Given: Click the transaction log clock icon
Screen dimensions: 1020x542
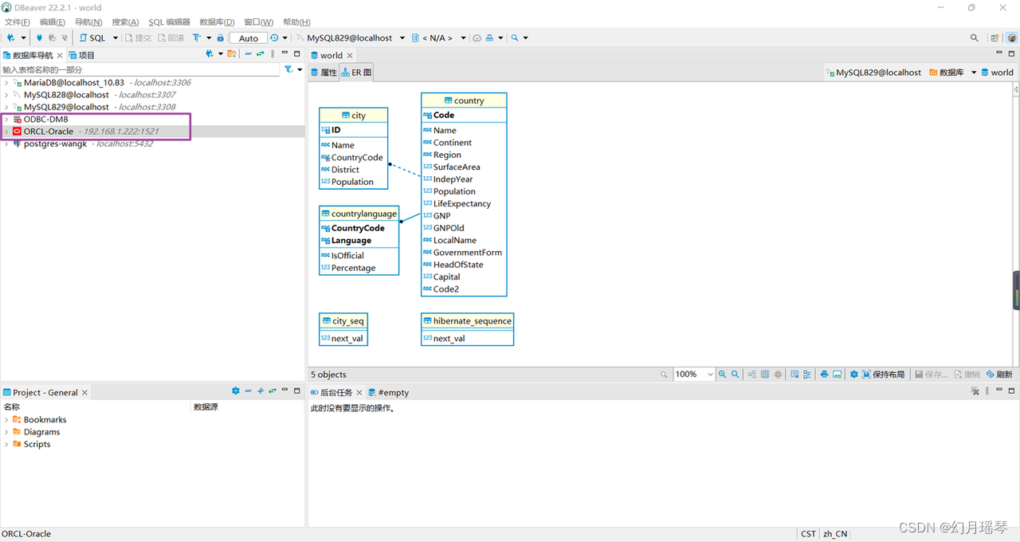Looking at the screenshot, I should point(275,37).
